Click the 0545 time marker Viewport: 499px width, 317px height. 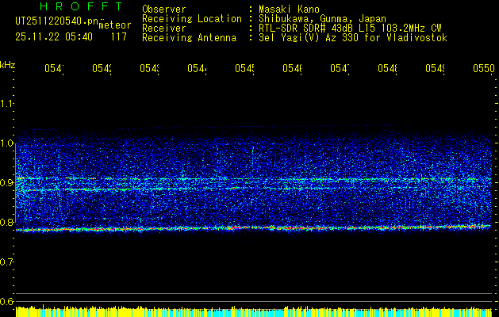click(244, 68)
